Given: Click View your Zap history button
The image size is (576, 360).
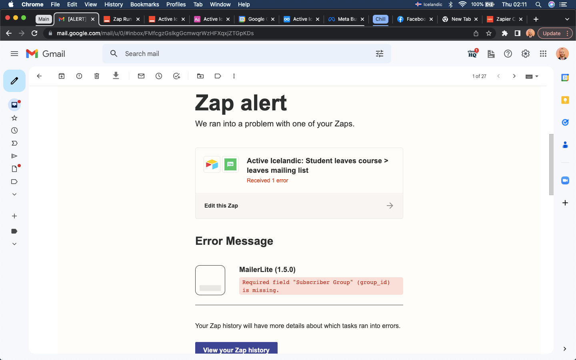Looking at the screenshot, I should 236,348.
